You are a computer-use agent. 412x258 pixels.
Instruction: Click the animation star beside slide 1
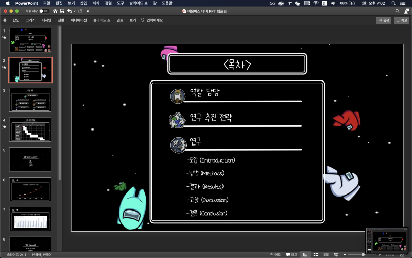click(4, 38)
